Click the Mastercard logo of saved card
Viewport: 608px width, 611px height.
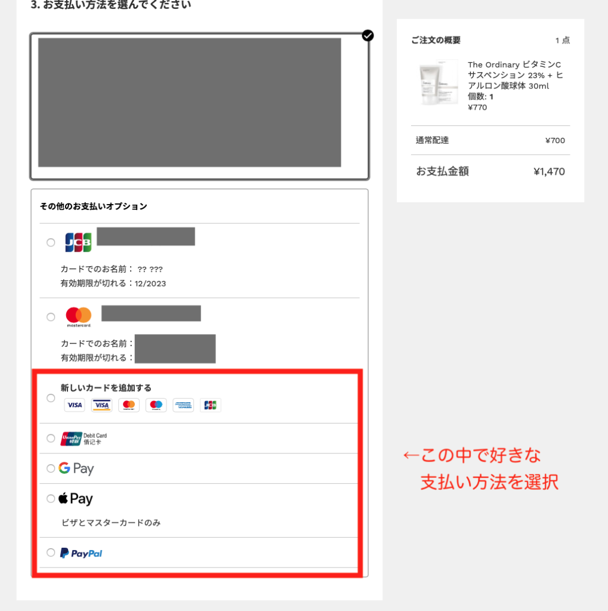78,317
